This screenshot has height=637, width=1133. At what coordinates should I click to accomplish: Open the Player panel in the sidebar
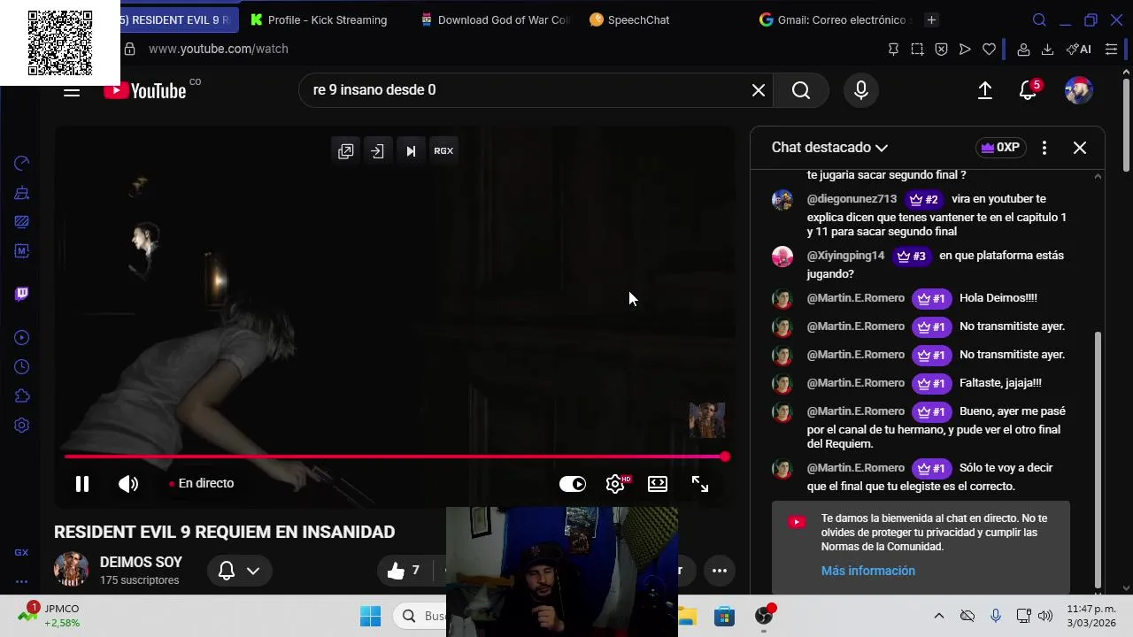(22, 337)
